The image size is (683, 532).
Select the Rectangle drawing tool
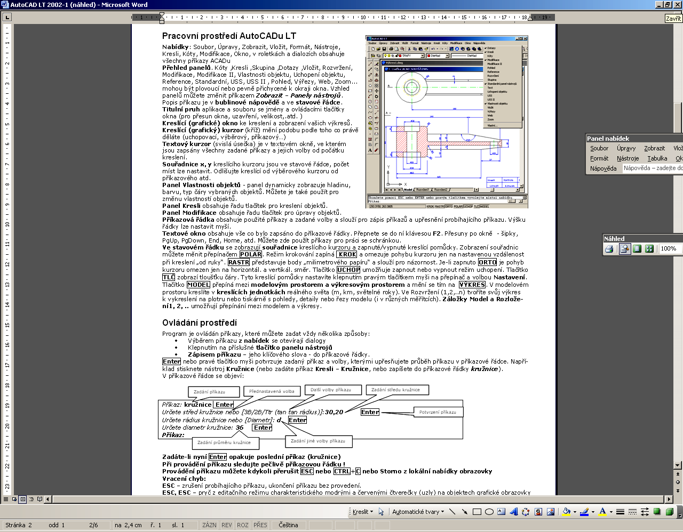(x=477, y=512)
